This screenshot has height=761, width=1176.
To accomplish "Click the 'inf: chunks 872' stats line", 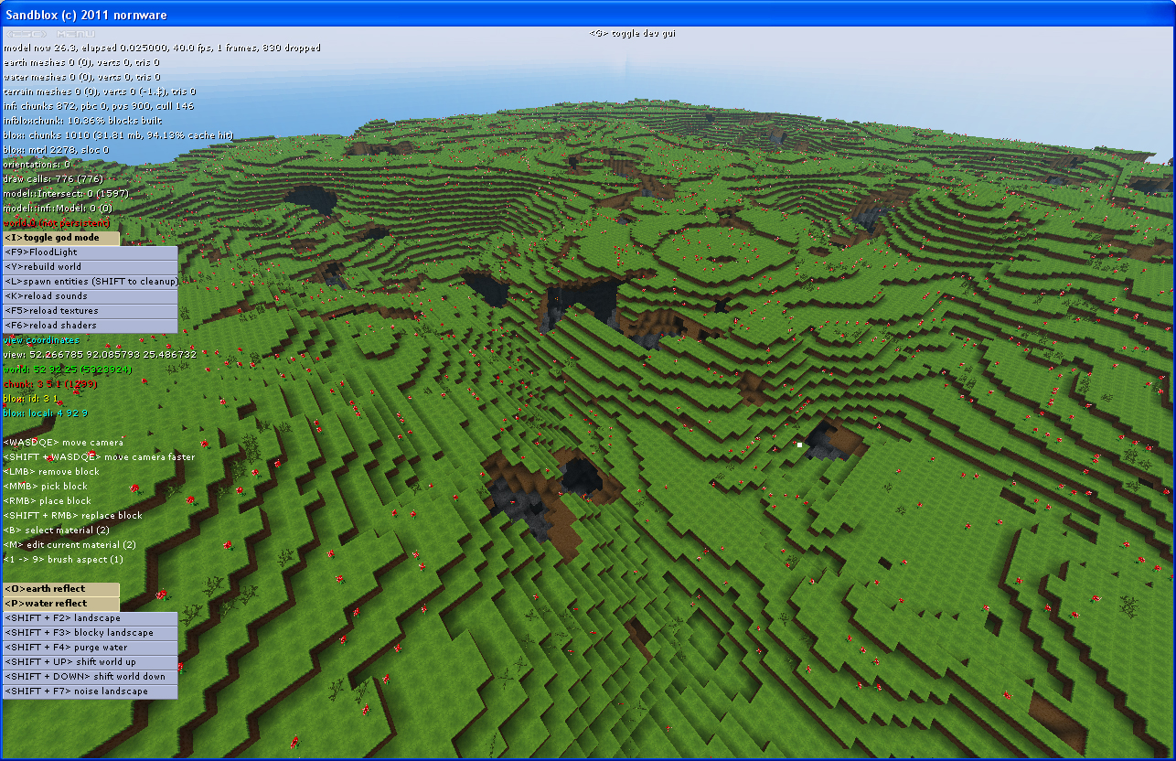I will 98,106.
